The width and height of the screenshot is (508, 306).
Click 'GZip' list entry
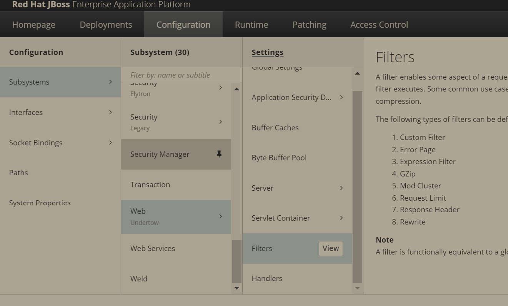[408, 174]
